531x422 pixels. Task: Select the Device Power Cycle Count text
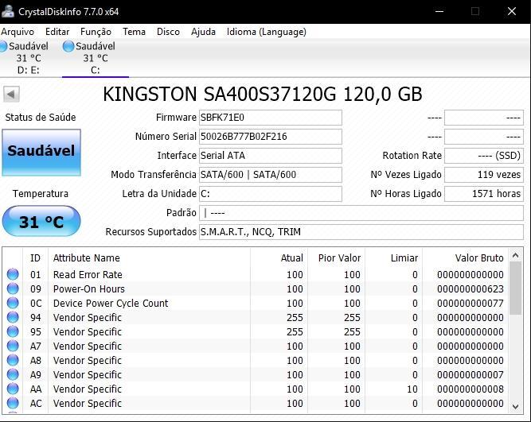[111, 304]
